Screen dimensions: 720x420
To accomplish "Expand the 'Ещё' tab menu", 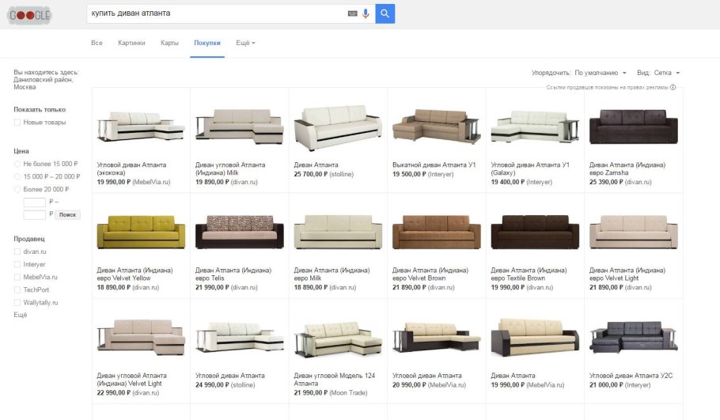I will click(245, 43).
